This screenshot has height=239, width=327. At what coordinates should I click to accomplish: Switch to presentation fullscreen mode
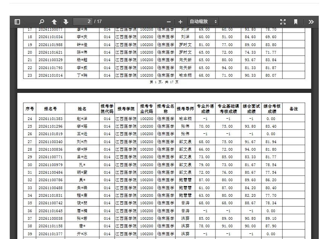pos(283,22)
